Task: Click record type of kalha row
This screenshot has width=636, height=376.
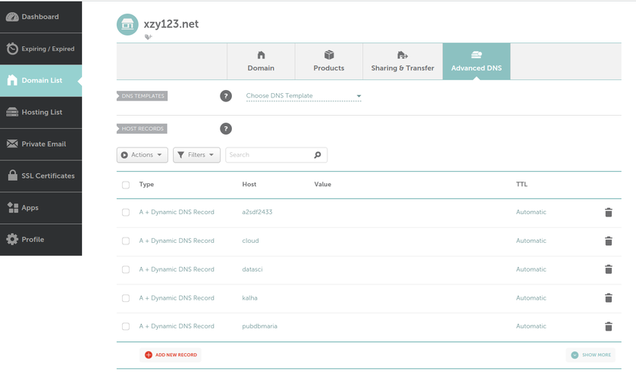Action: (x=177, y=298)
